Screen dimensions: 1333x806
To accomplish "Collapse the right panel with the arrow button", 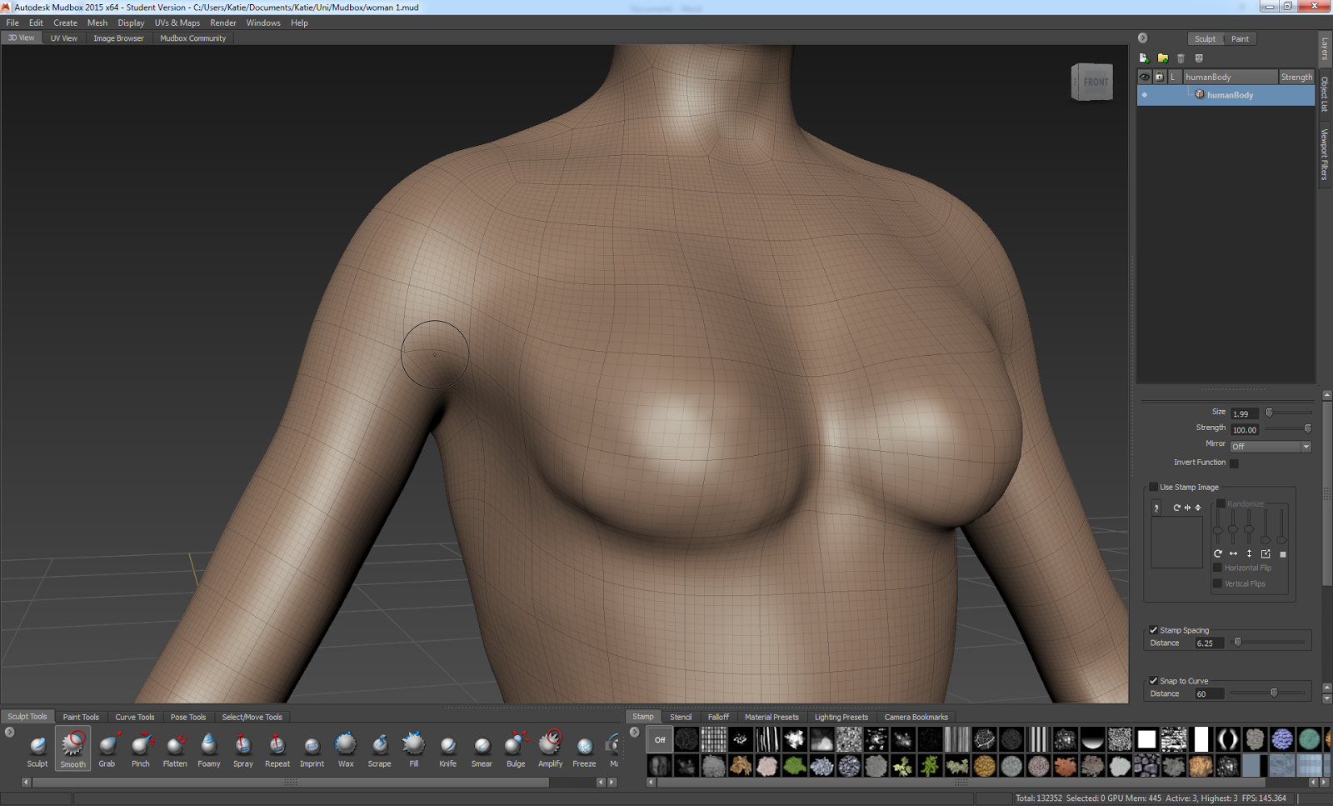I will pos(1143,38).
